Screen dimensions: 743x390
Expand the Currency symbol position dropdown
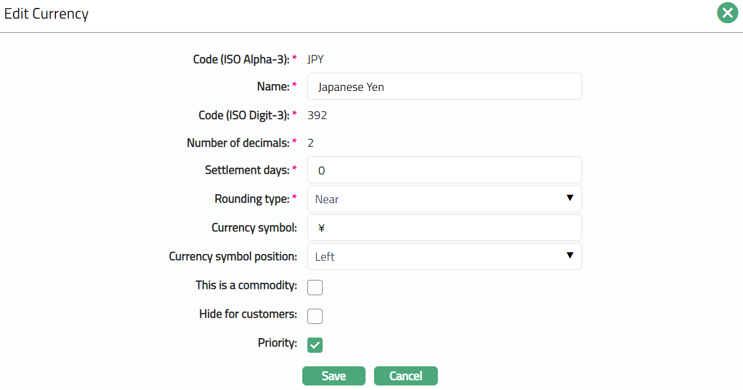pyautogui.click(x=444, y=257)
